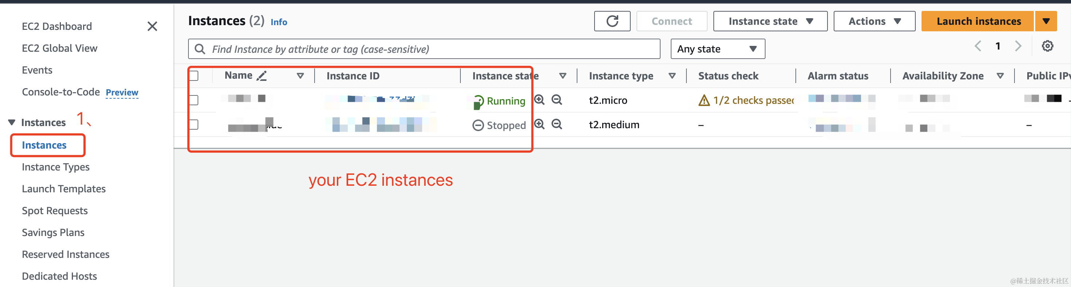Screen dimensions: 1071x287
Task: Click the search magnifier icon
Action: click(200, 49)
